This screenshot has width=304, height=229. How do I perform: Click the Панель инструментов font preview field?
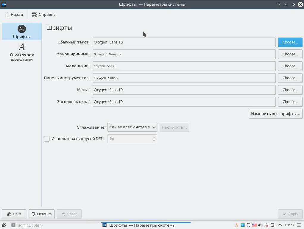(x=184, y=78)
